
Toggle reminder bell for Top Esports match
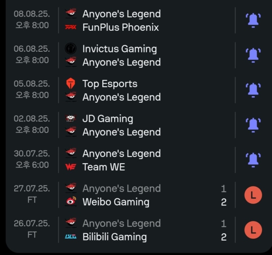pyautogui.click(x=253, y=90)
